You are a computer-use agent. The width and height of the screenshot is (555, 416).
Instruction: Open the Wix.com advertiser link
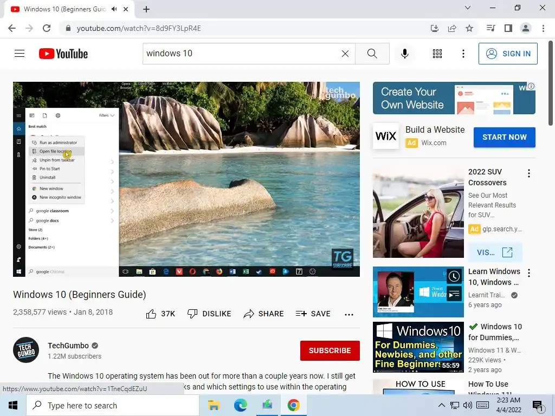point(434,143)
